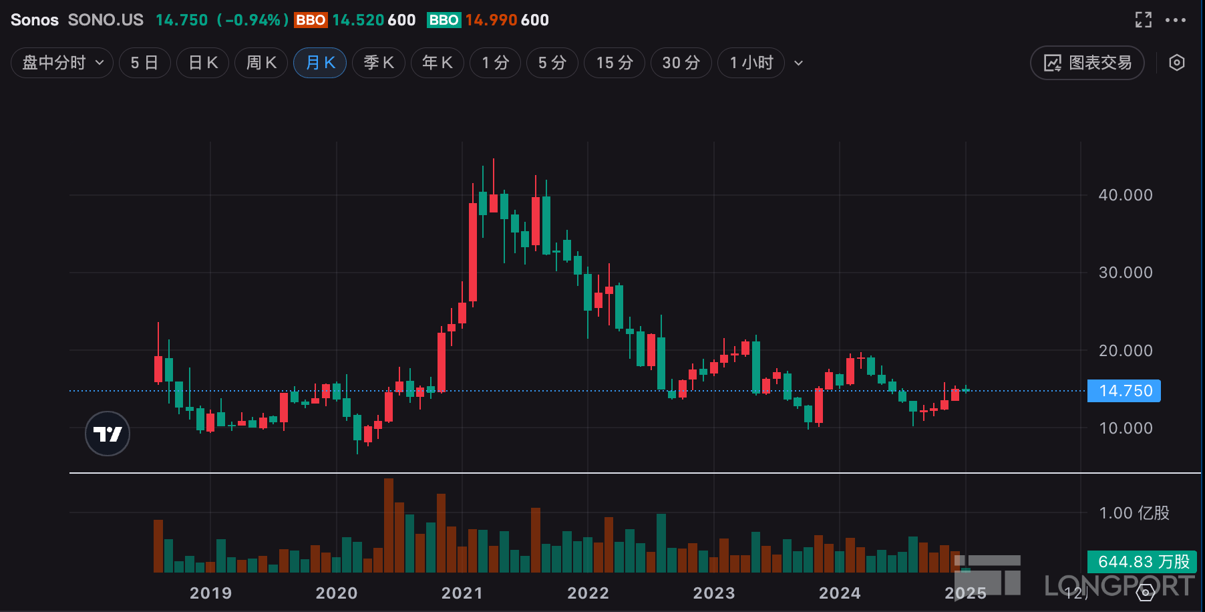Image resolution: width=1205 pixels, height=612 pixels.
Task: Click the TradingView logo badge
Action: point(108,434)
